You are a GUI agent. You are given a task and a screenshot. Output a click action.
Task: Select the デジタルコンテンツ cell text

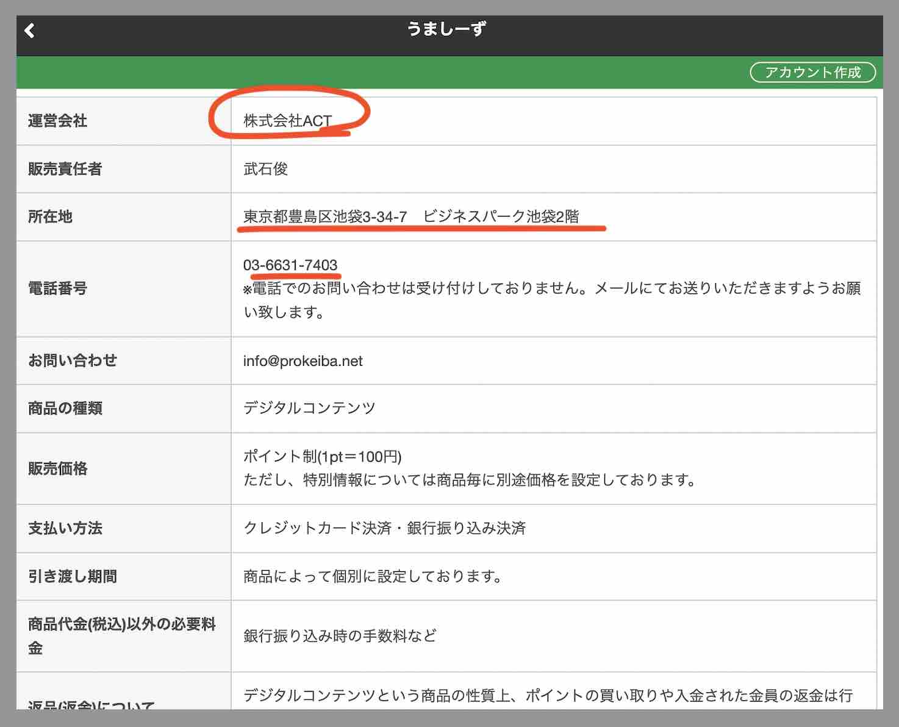pos(310,409)
